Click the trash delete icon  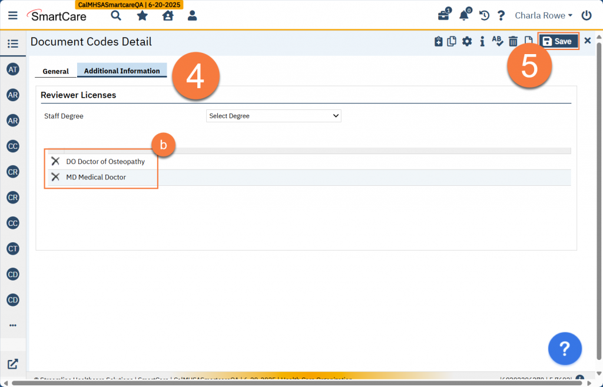(513, 41)
